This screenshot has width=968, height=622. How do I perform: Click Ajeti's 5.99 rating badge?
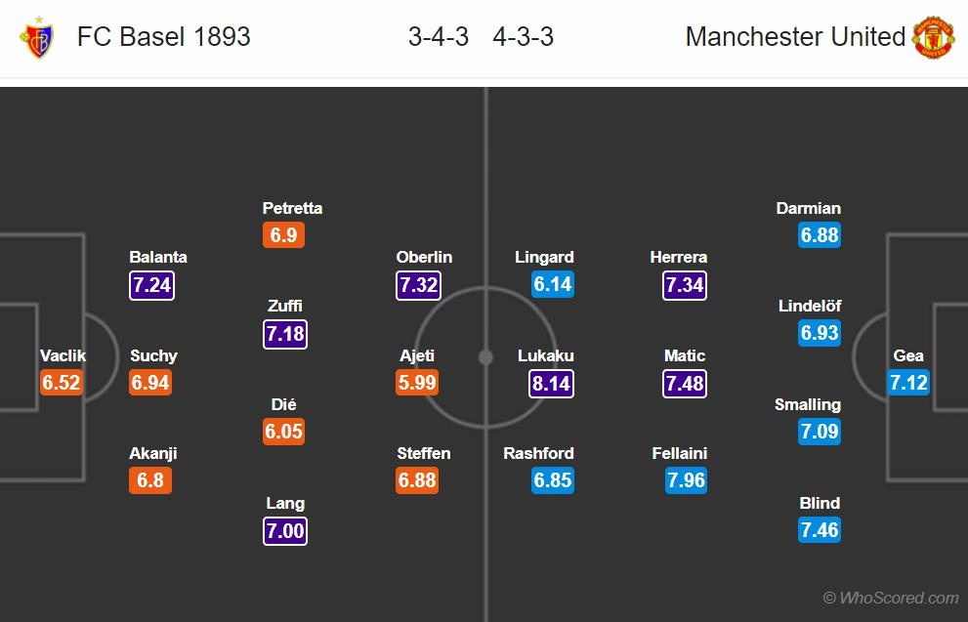417,383
